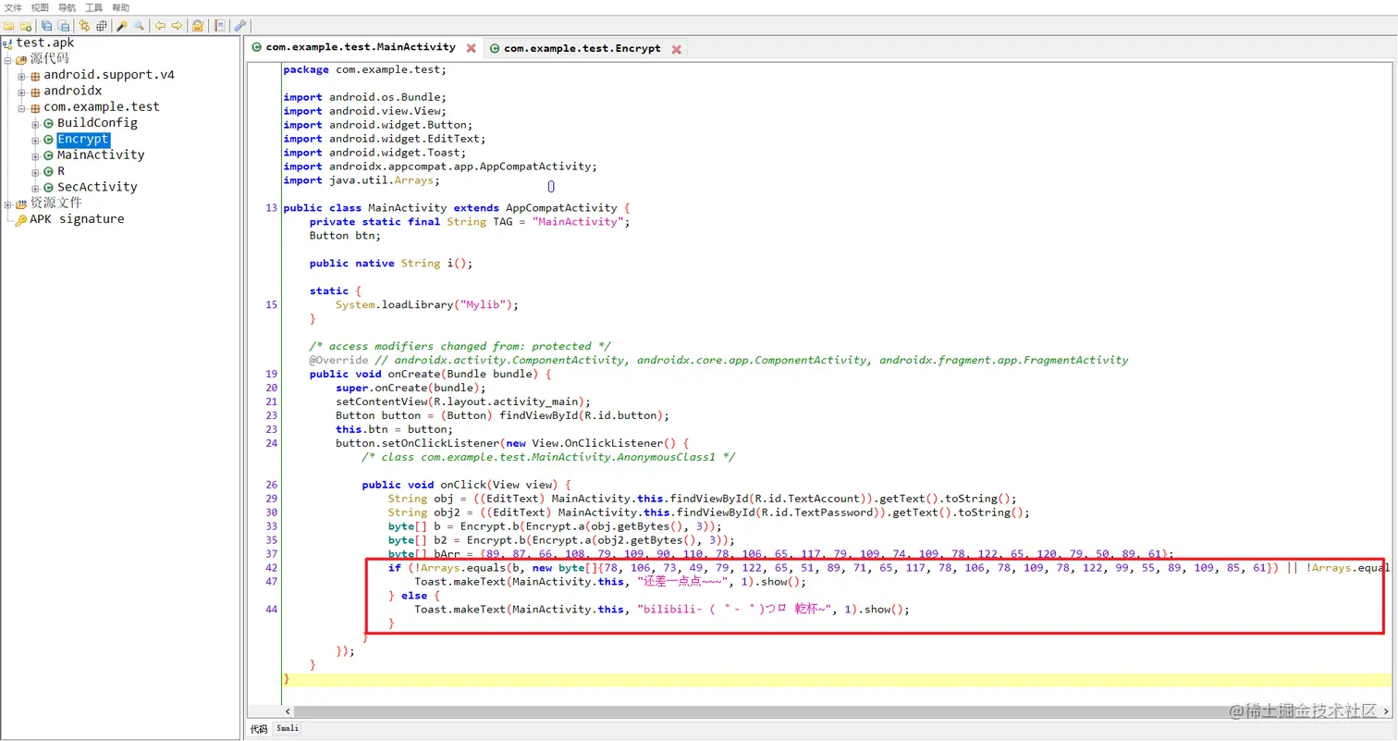Screen dimensions: 1398x741
Task: Click the test.apk file icon
Action: pos(8,43)
